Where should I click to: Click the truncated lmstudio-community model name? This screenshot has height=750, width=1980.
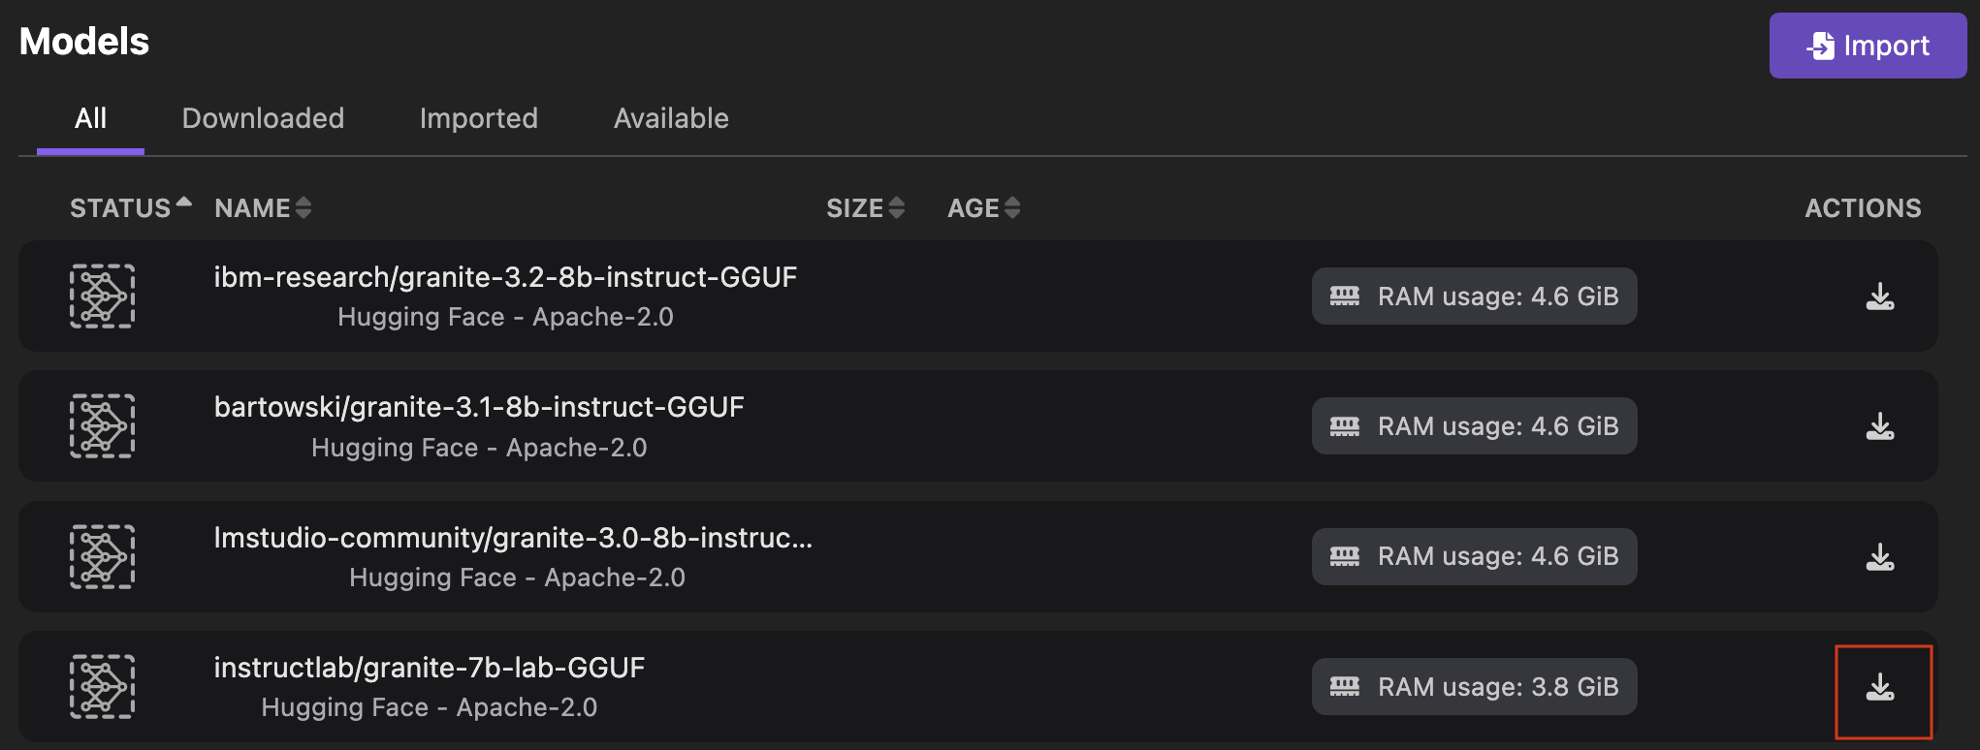[x=514, y=538]
